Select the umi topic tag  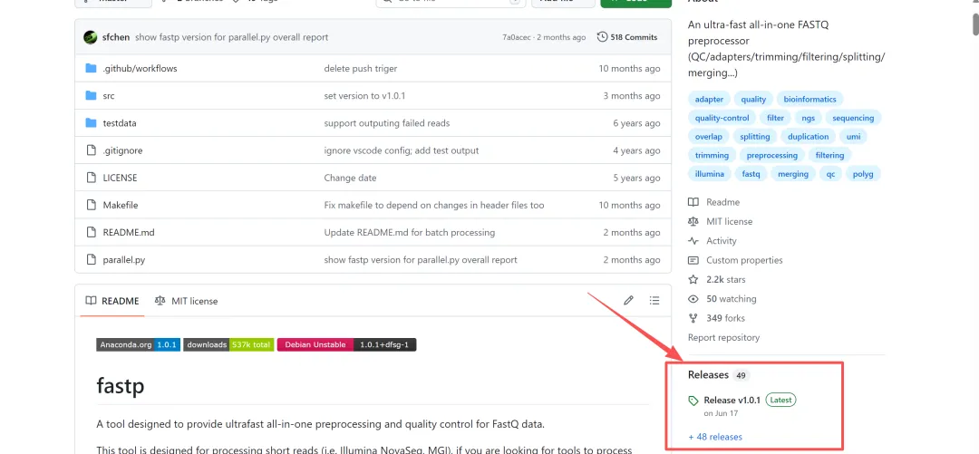tap(853, 137)
